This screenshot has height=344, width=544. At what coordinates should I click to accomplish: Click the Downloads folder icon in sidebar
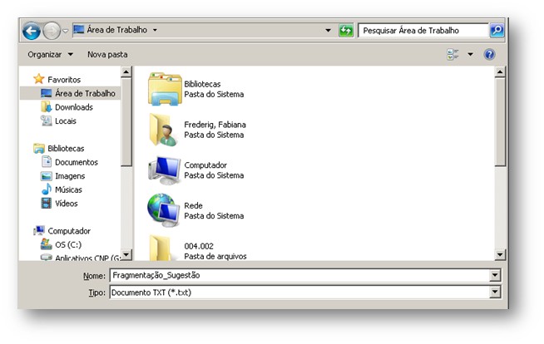point(46,106)
